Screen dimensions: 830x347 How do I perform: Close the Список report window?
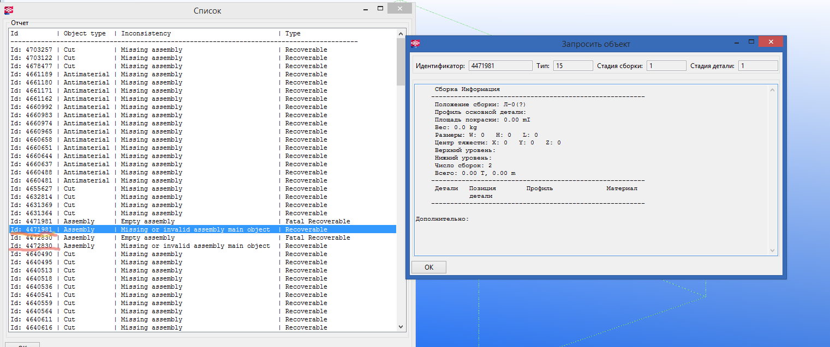point(402,9)
